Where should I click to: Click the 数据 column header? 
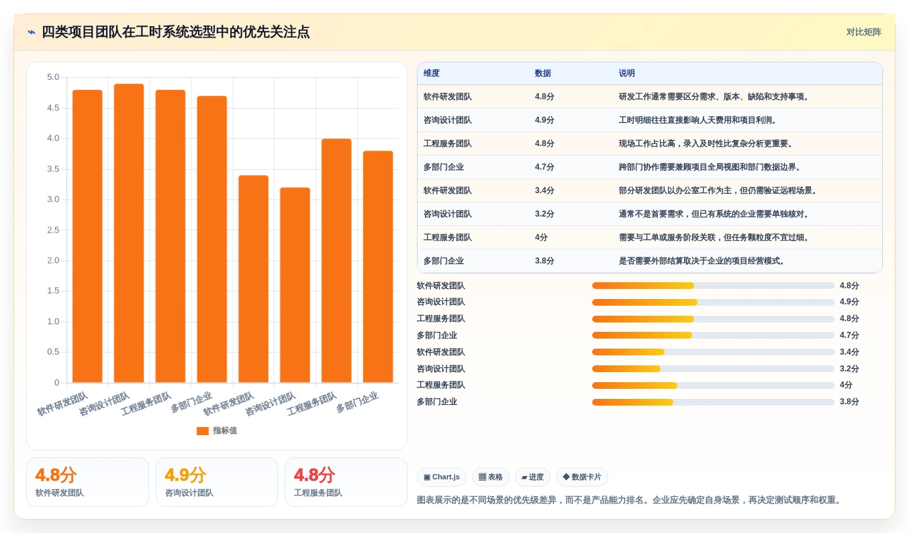point(543,73)
